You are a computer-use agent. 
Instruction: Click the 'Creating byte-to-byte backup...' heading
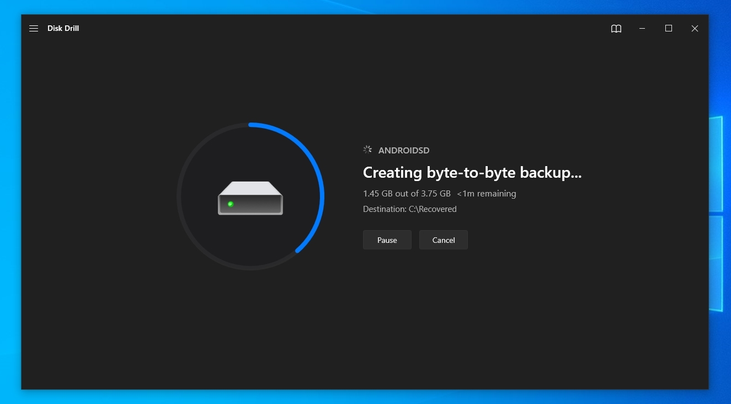pos(472,173)
